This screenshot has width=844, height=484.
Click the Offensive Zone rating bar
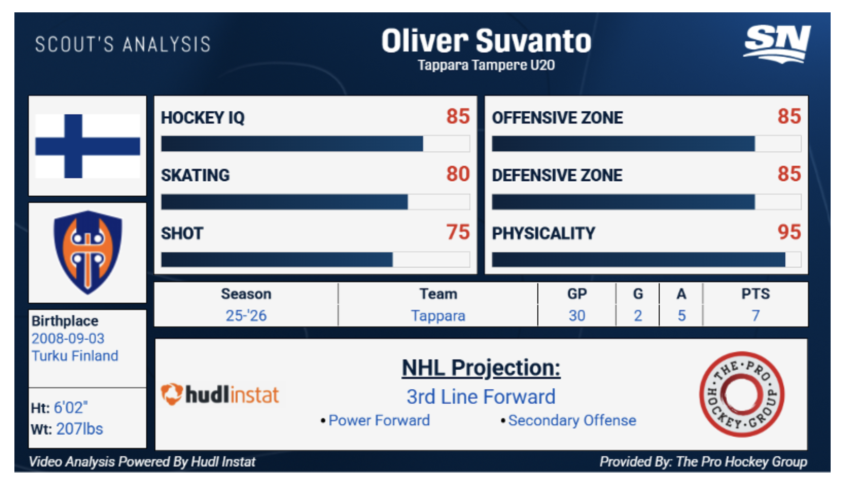(646, 144)
